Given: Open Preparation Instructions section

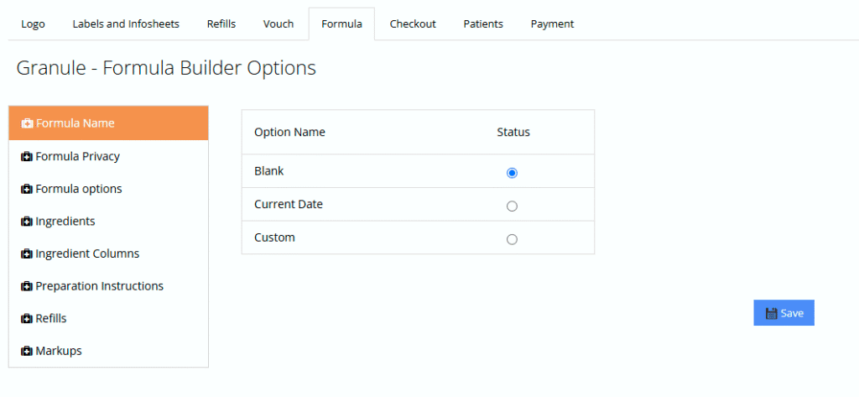Looking at the screenshot, I should pos(108,286).
